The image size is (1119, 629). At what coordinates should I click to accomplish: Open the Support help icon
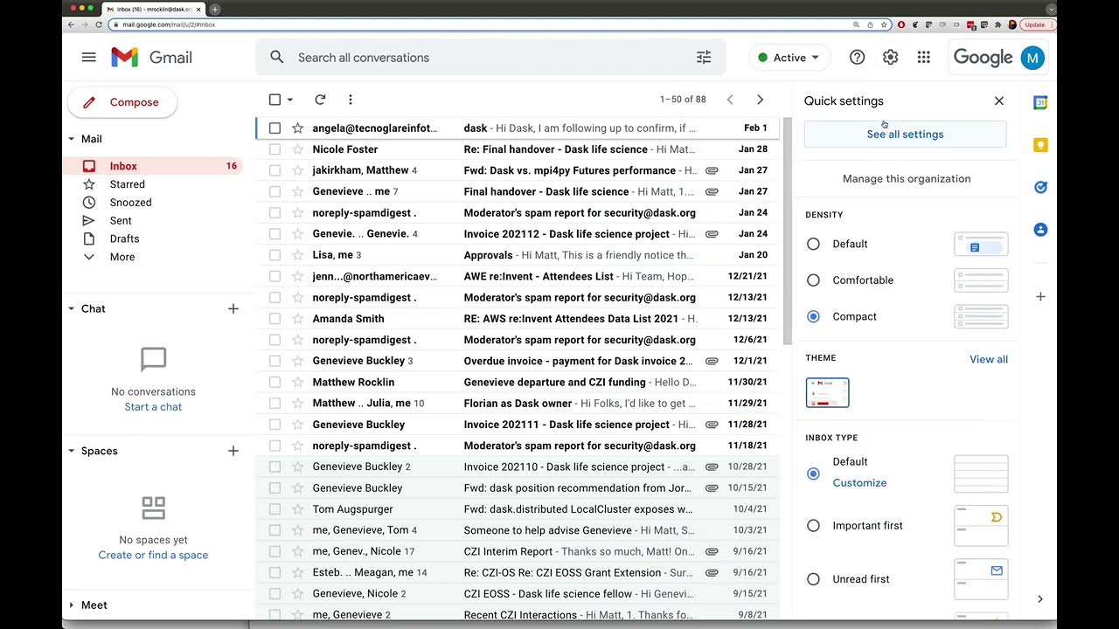tap(857, 57)
